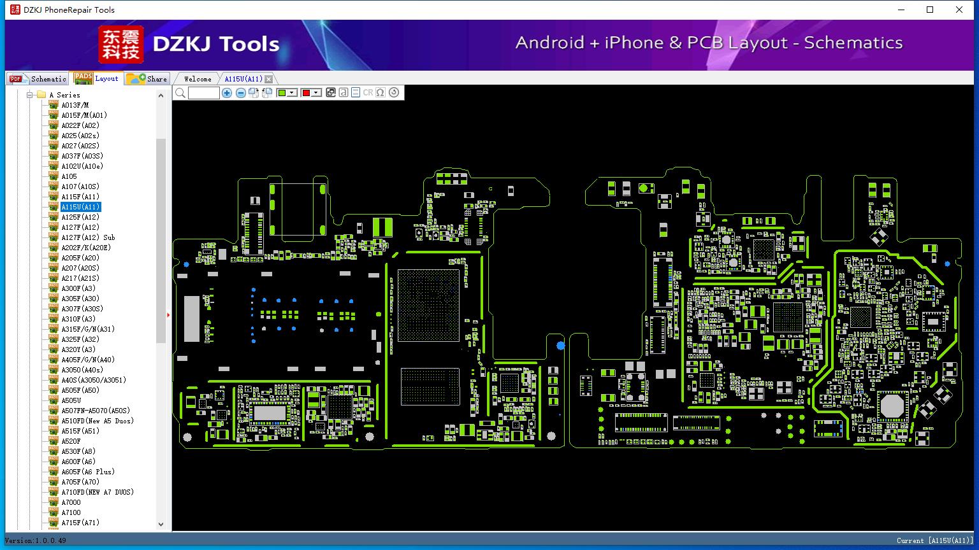The image size is (979, 550).
Task: Collapse the left panel with the red arrow
Action: coord(168,314)
